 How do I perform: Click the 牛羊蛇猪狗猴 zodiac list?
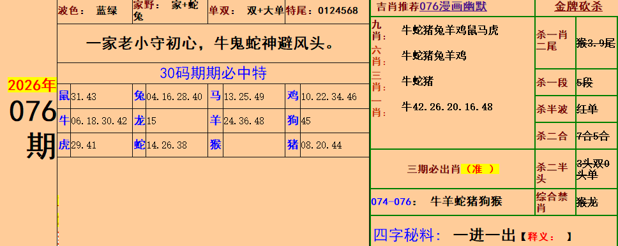pos(466,201)
